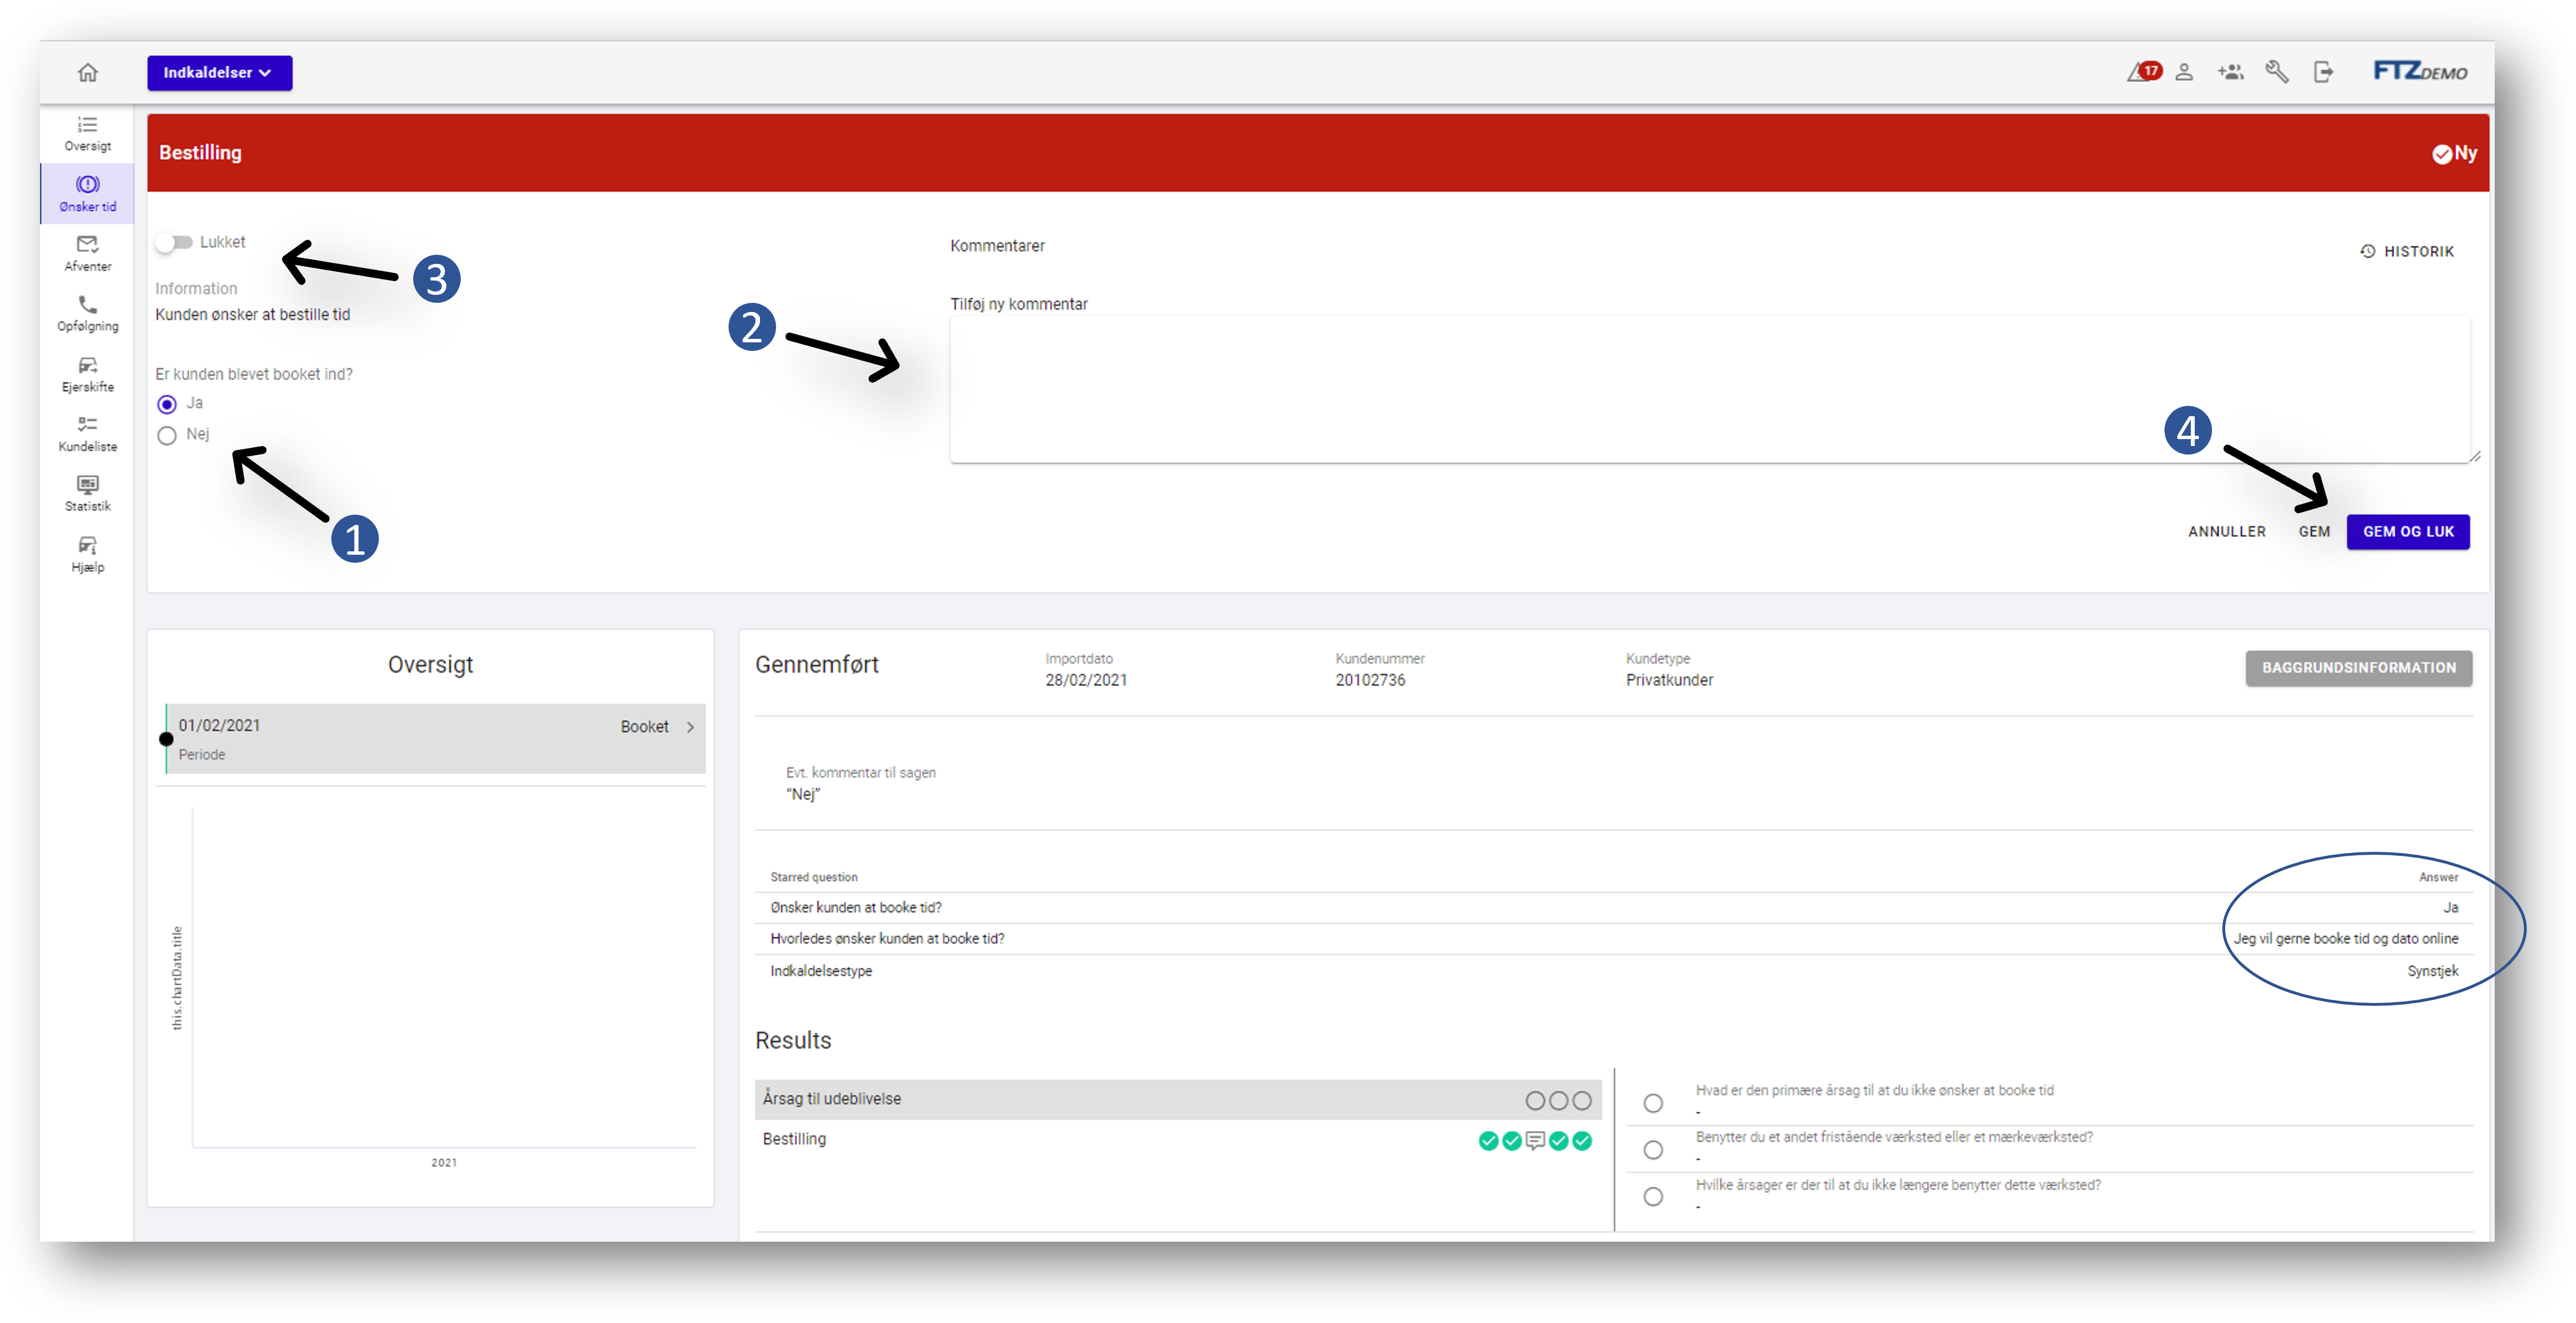Click the GEM button
Viewport: 2576px width, 1323px height.
(x=2314, y=531)
